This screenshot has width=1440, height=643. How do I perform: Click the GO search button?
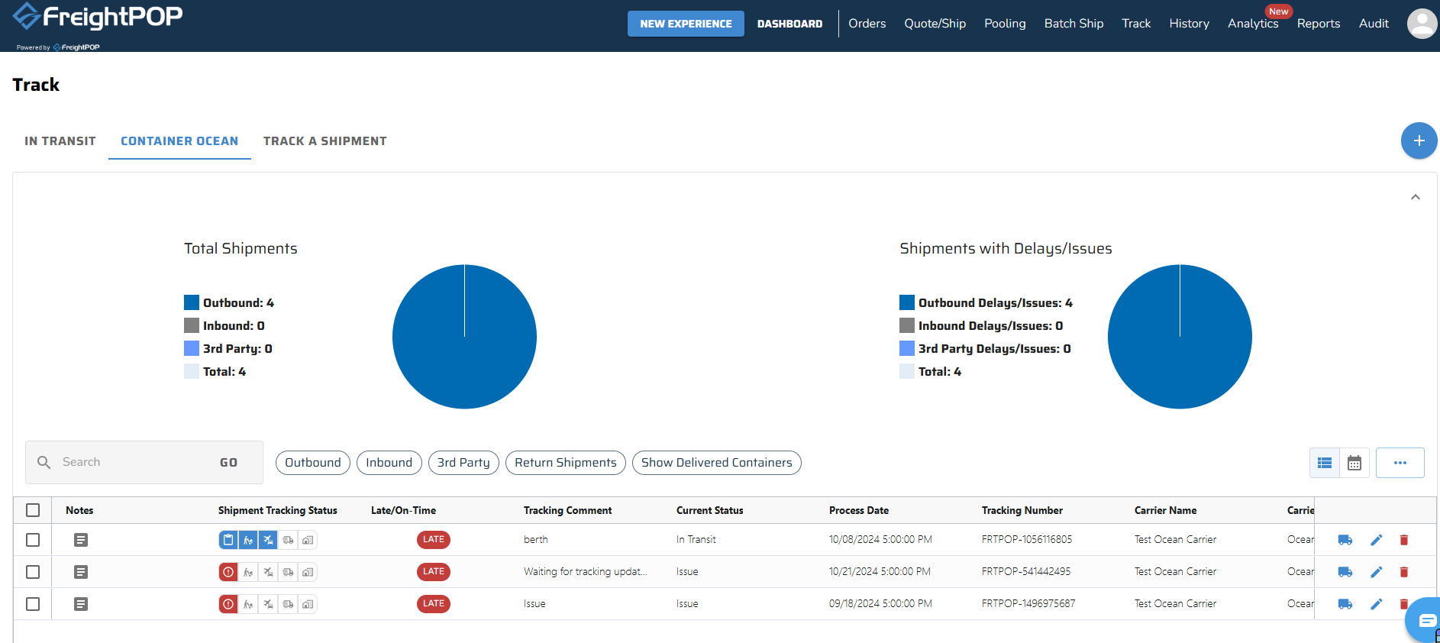pos(229,463)
